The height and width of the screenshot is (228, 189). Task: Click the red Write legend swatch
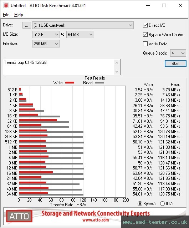click(70, 82)
